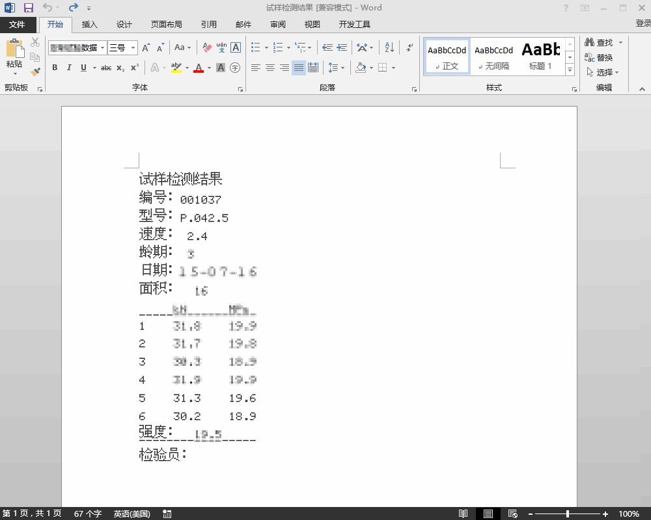
Task: Click the 67 个字 word count
Action: [88, 513]
